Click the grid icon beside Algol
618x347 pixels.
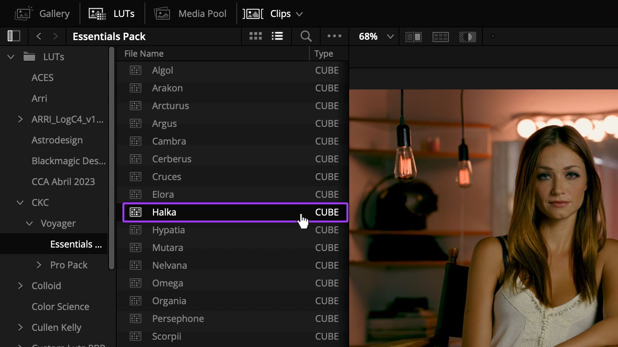coord(136,71)
